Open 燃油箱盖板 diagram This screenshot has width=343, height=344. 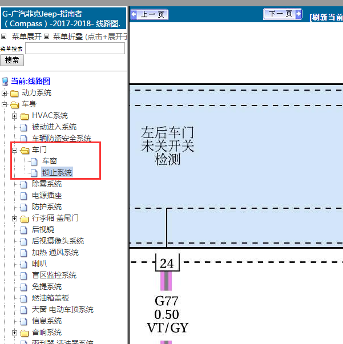50,298
